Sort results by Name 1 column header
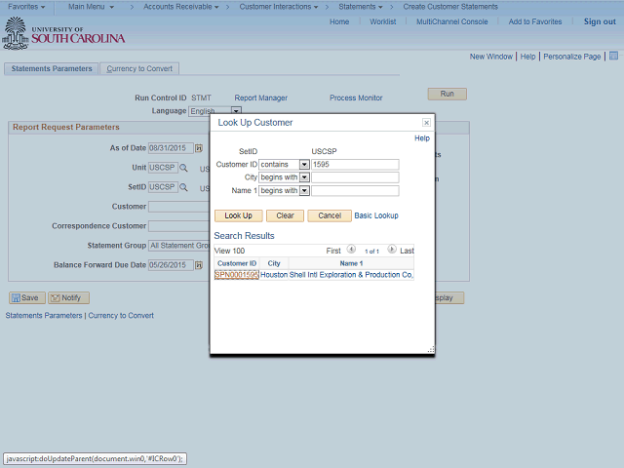 click(x=351, y=263)
